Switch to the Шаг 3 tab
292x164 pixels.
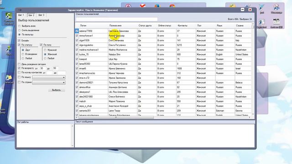tap(42, 15)
